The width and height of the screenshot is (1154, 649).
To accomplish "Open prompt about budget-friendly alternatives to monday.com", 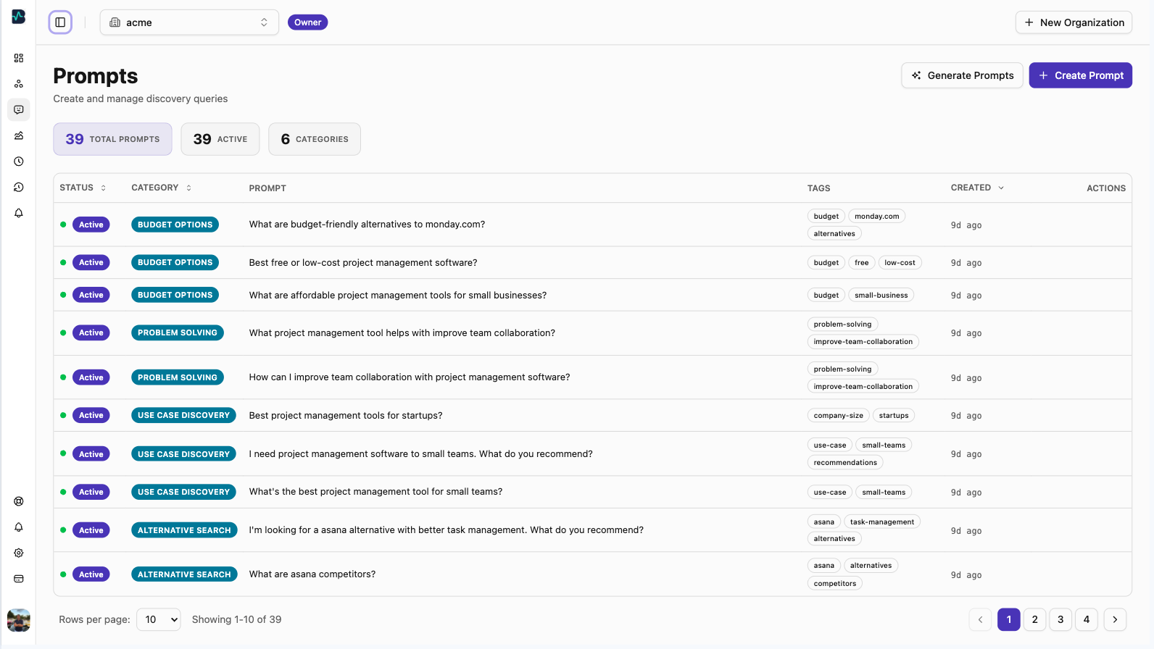I will [367, 225].
